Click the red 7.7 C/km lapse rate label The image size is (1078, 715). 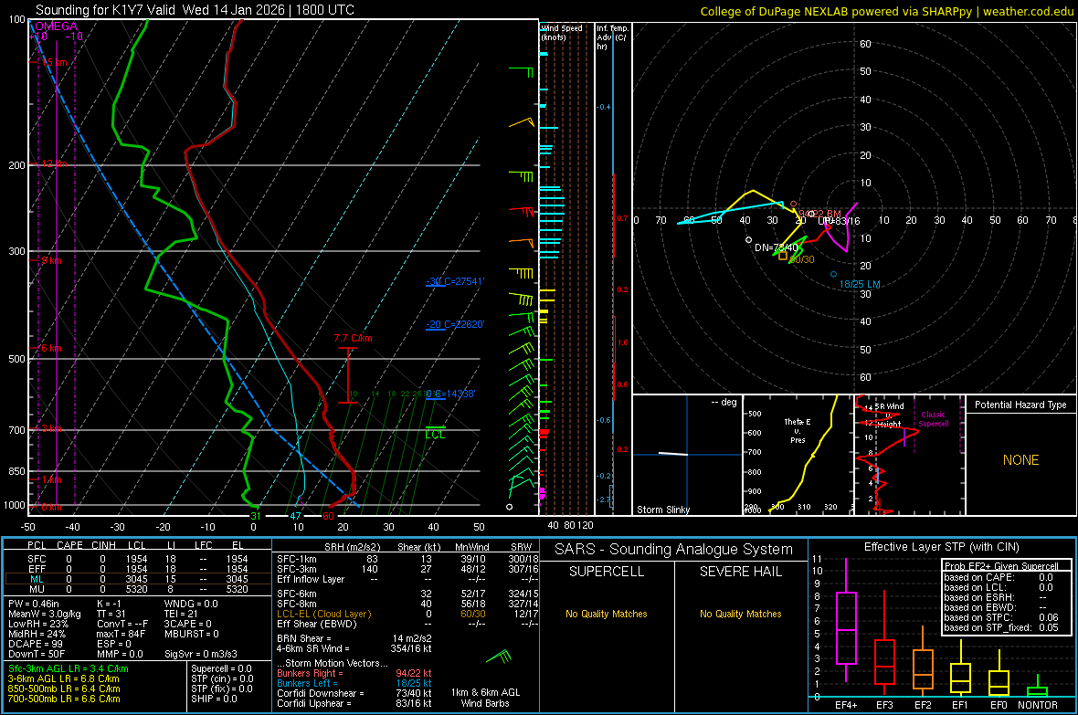pos(354,338)
